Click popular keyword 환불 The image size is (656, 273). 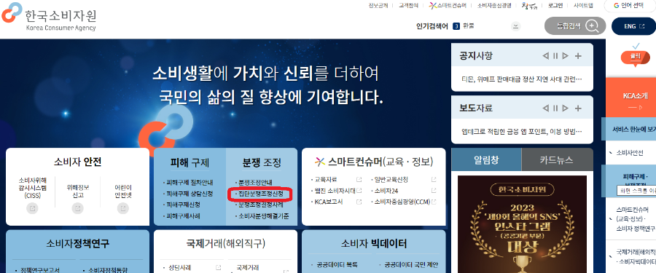pos(468,26)
